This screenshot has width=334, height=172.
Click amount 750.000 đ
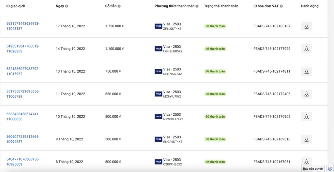pyautogui.click(x=113, y=71)
